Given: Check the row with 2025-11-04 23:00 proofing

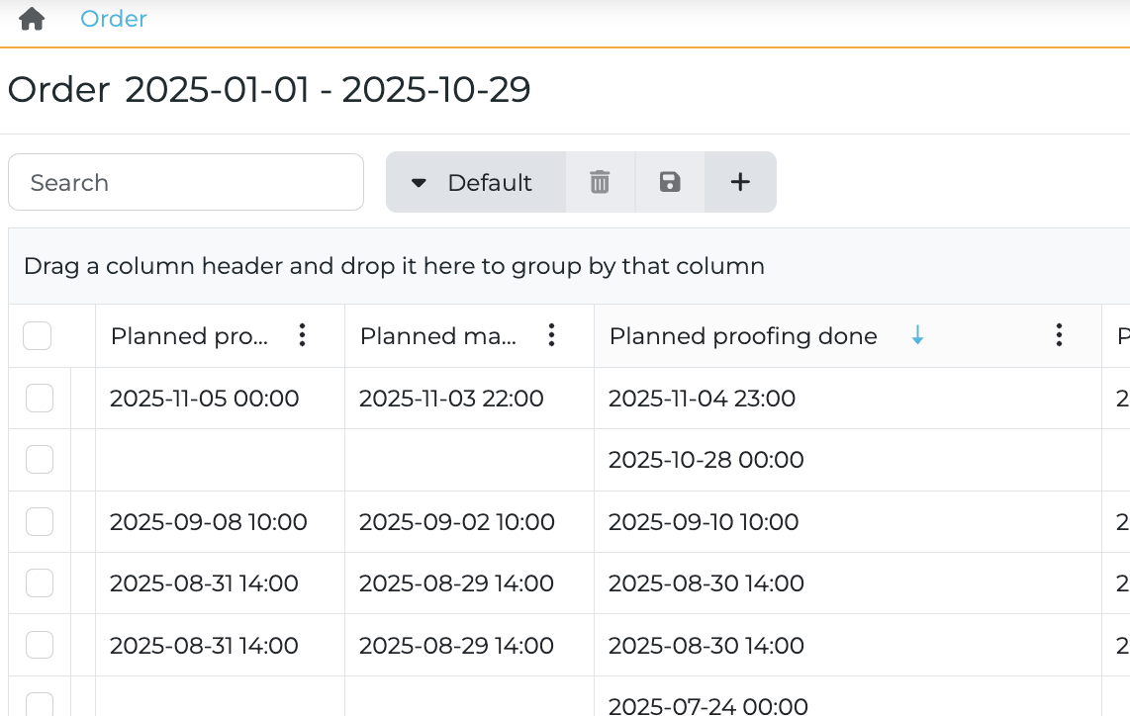Looking at the screenshot, I should pos(40,399).
